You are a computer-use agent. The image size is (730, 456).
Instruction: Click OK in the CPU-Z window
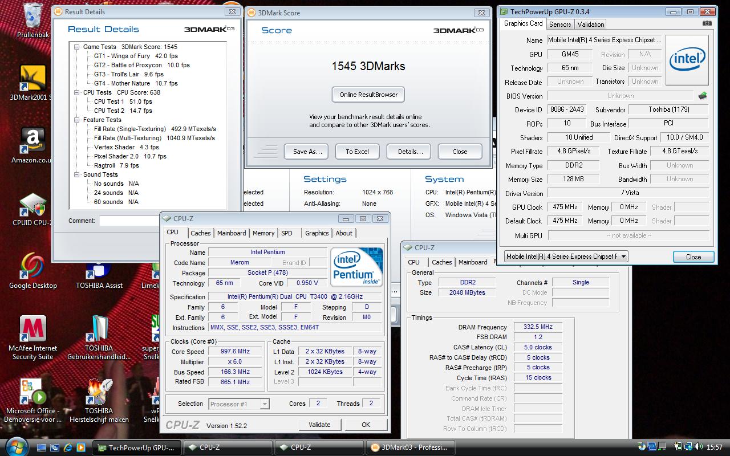(x=366, y=425)
